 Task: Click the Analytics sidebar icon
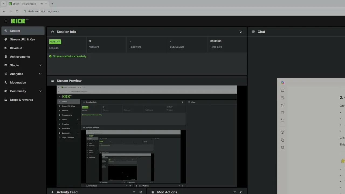6,74
